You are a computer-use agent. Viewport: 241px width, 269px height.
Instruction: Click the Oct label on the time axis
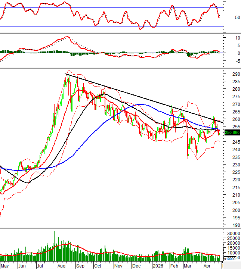[x=98, y=266]
